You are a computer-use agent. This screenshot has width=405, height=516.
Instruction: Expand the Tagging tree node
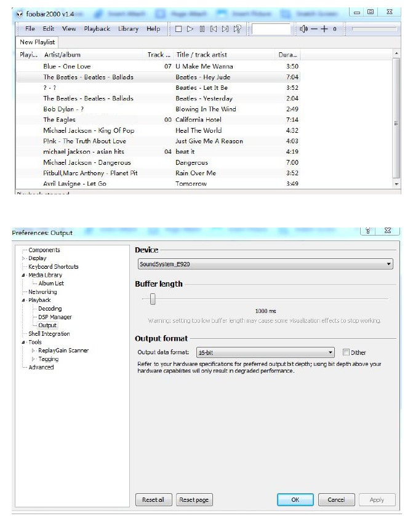pos(33,359)
